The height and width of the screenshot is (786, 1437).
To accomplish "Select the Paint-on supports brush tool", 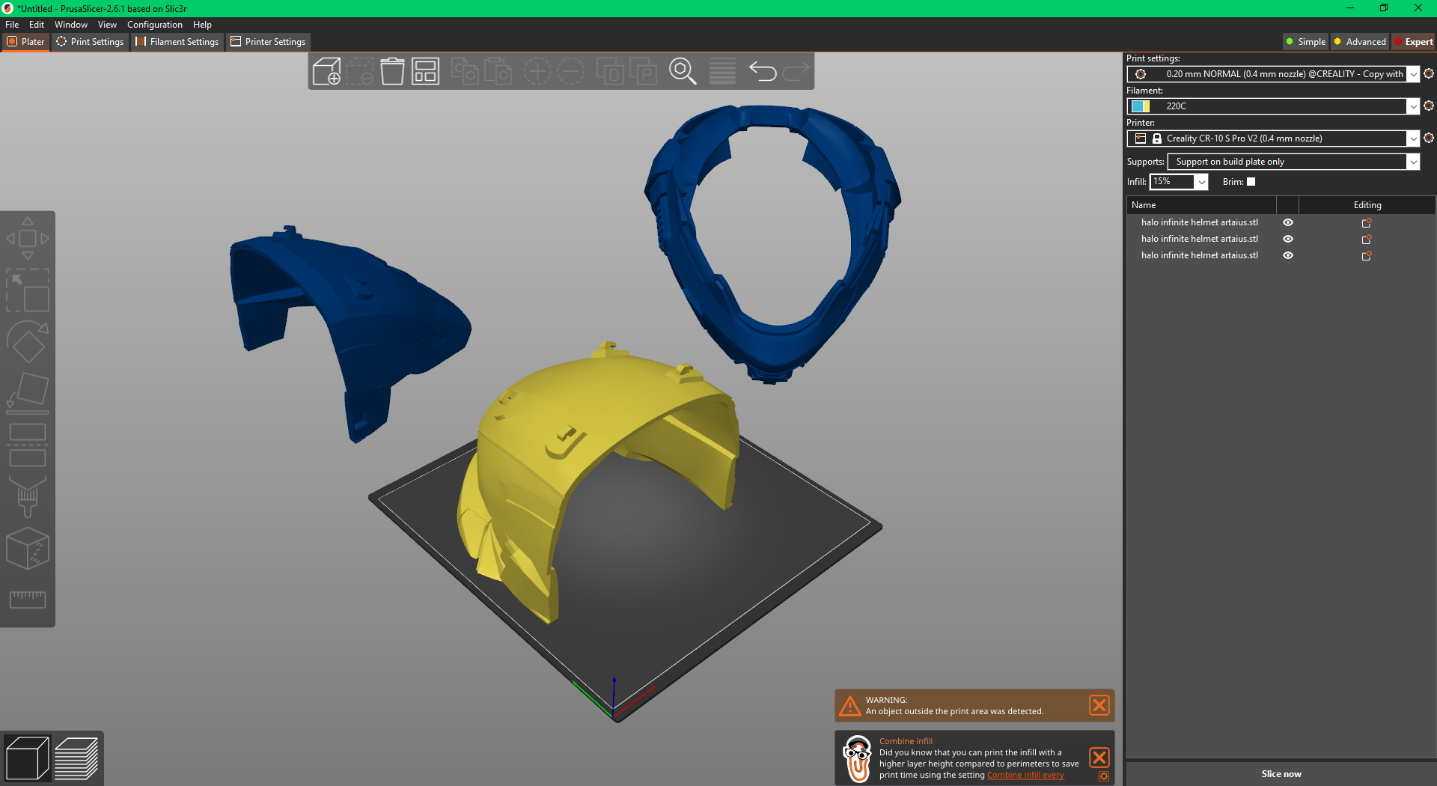I will [28, 496].
